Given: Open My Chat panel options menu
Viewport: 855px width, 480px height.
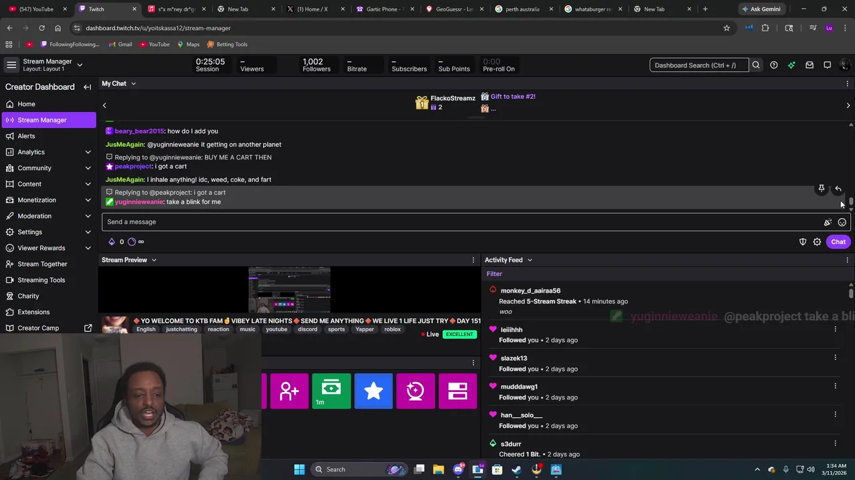Looking at the screenshot, I should coord(848,83).
